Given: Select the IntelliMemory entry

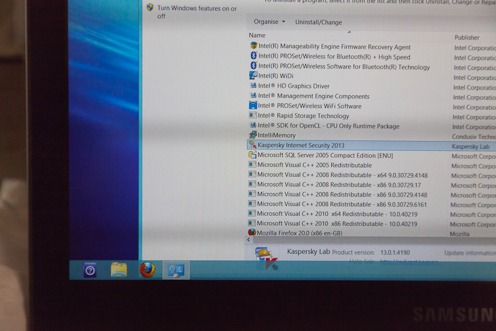Looking at the screenshot, I should 276,135.
